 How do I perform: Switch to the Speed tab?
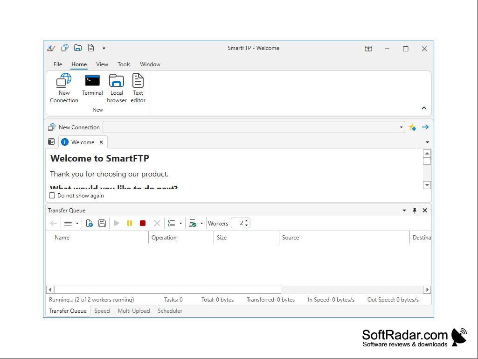102,311
